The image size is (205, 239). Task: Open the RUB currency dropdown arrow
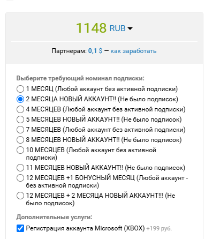pos(130,28)
